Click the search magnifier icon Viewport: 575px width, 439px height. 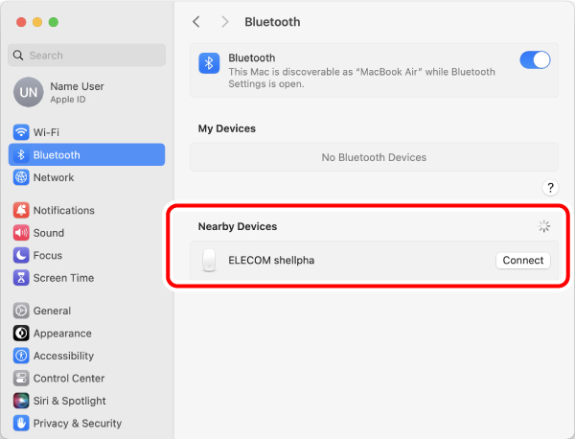(x=18, y=56)
